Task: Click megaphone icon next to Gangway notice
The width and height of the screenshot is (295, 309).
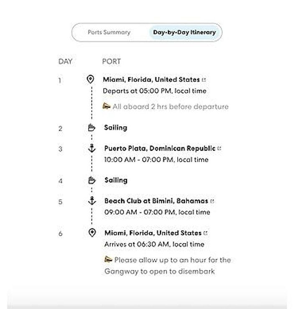Action: pyautogui.click(x=108, y=259)
